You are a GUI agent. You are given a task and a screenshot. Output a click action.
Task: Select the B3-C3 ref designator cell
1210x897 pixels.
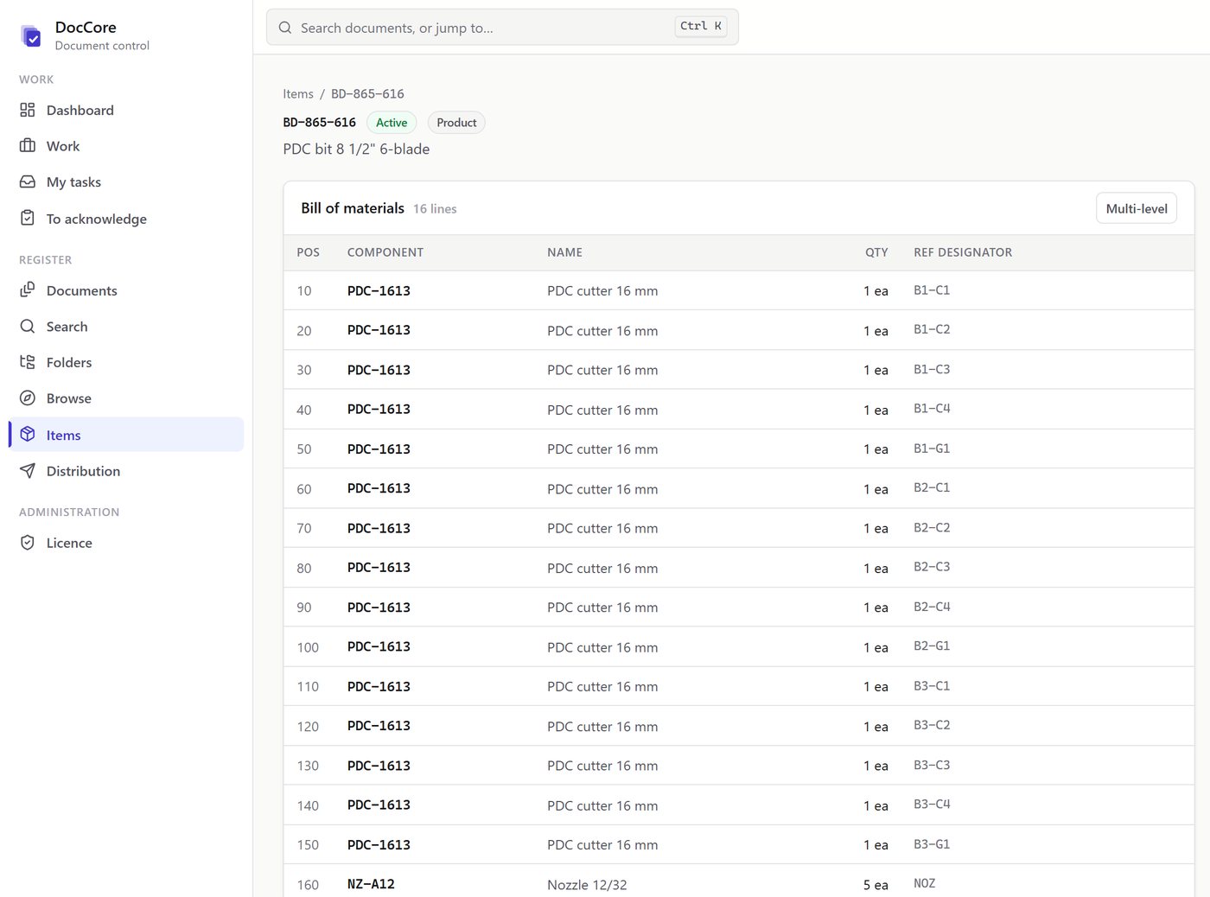click(932, 766)
